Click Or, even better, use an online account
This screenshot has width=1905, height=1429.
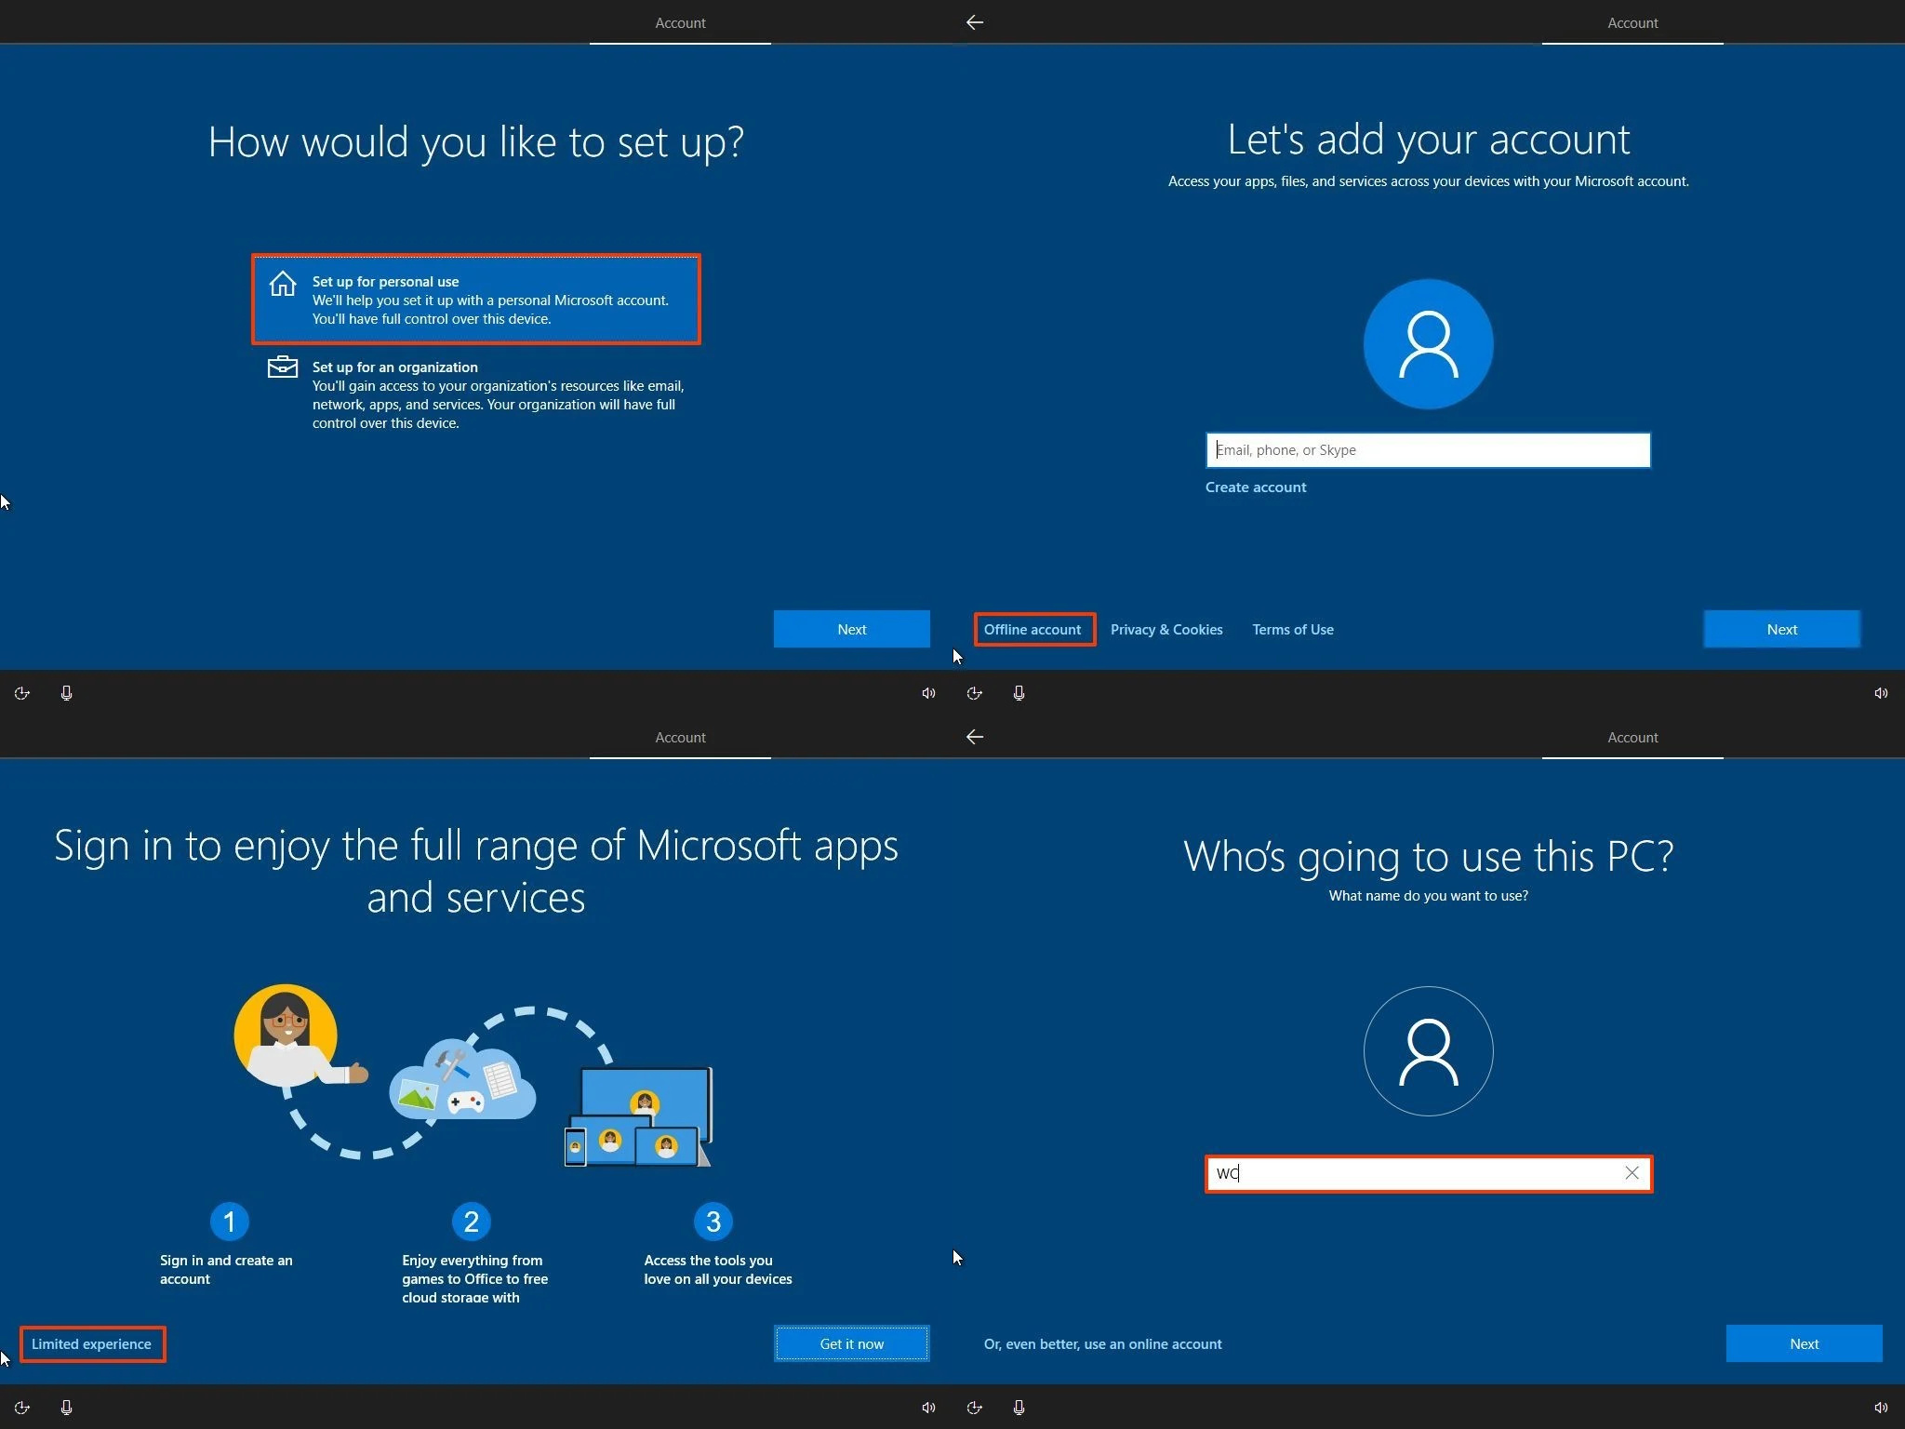point(1103,1344)
